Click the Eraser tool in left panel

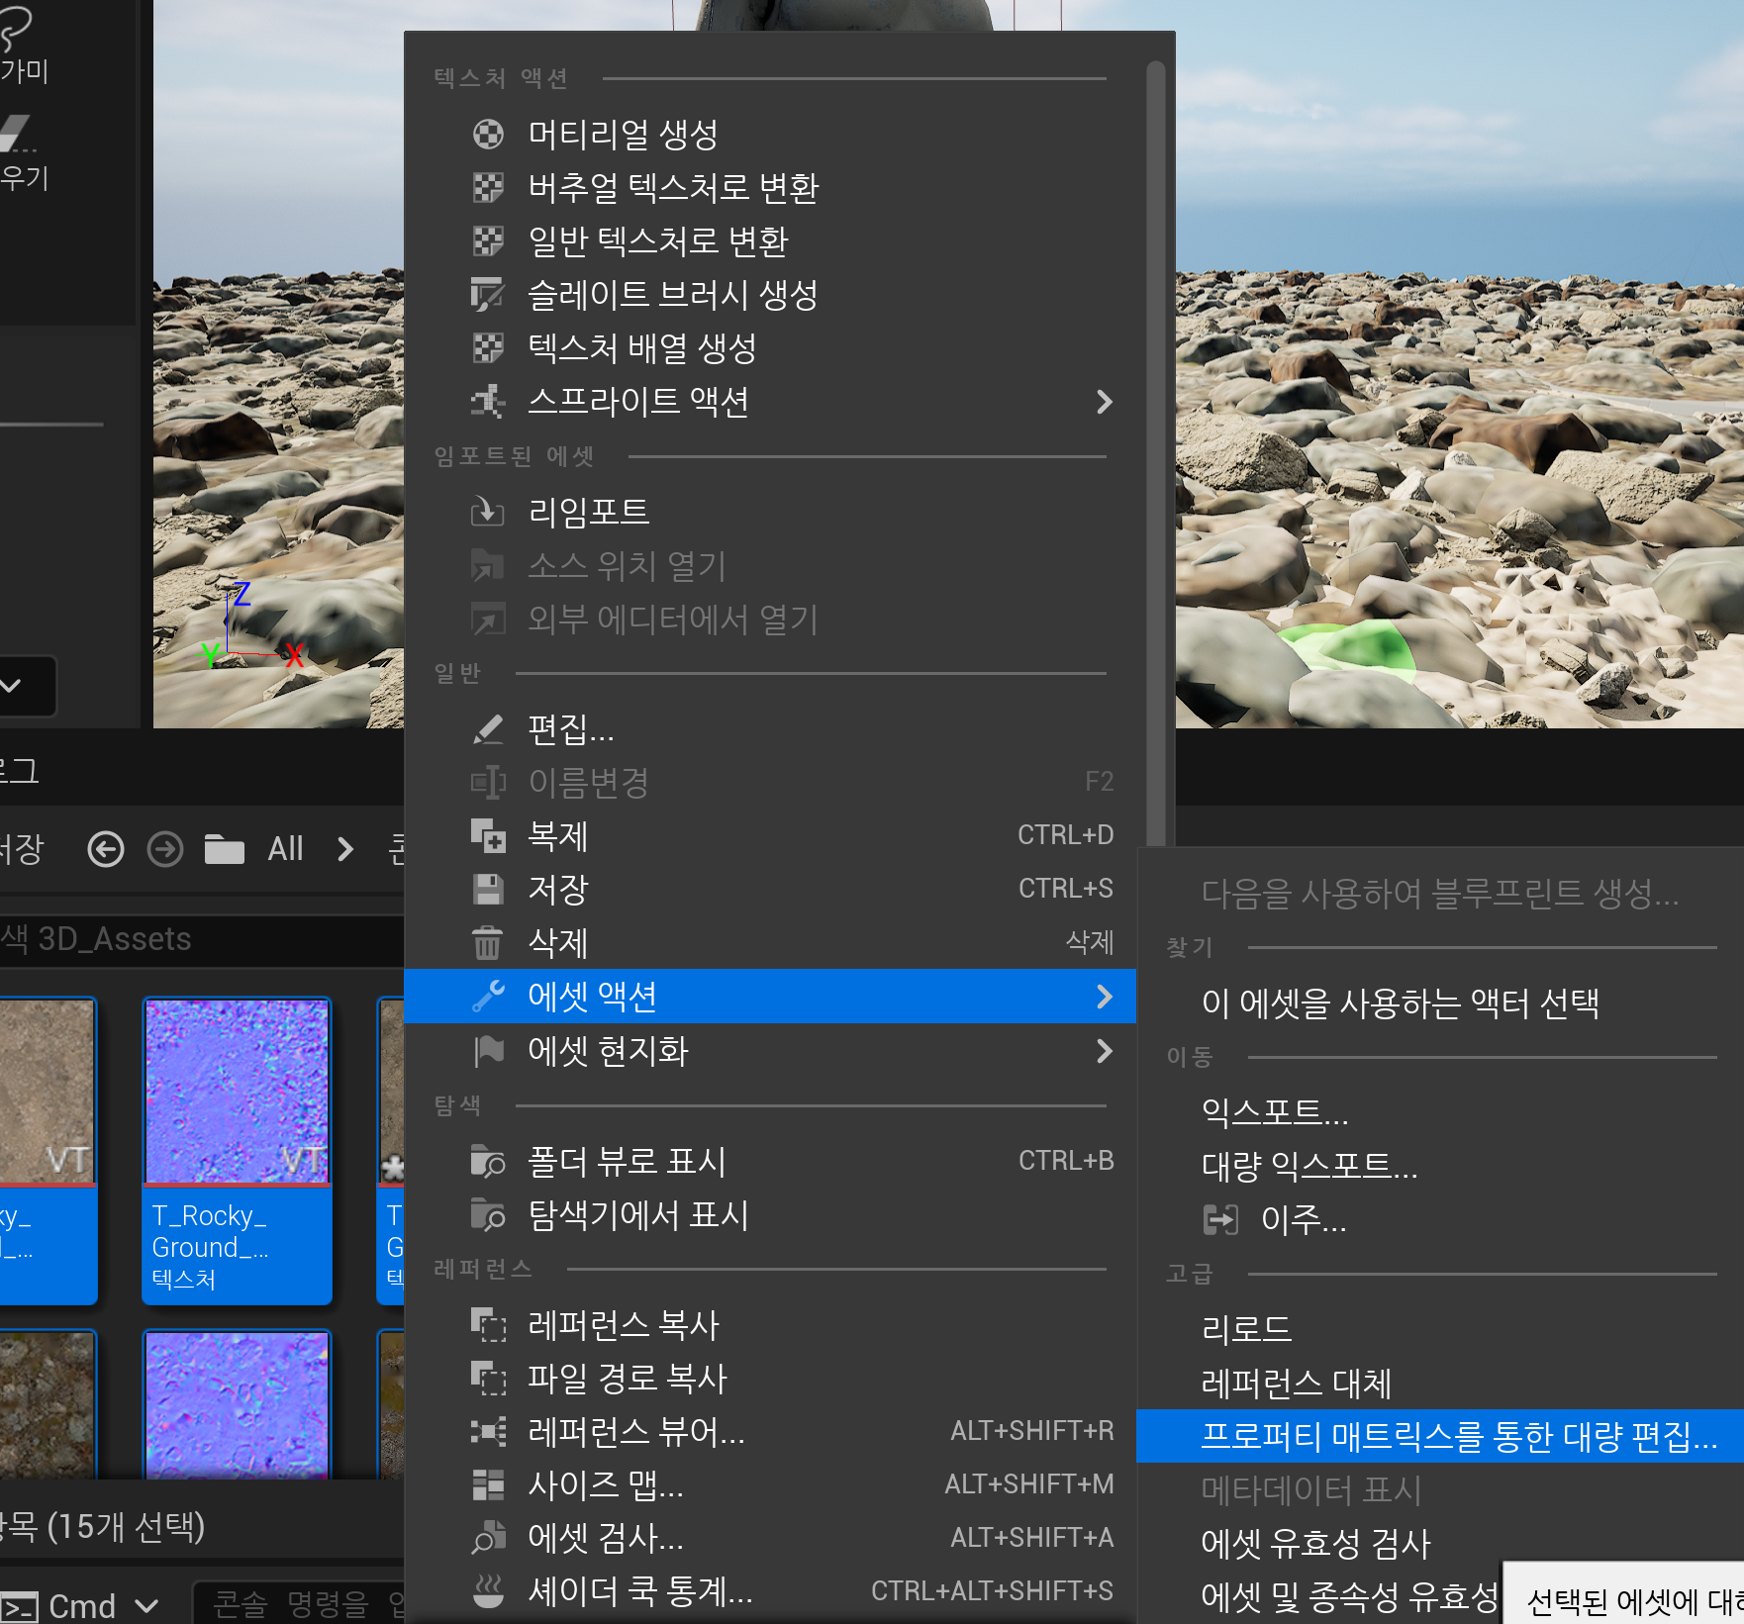pyautogui.click(x=25, y=153)
